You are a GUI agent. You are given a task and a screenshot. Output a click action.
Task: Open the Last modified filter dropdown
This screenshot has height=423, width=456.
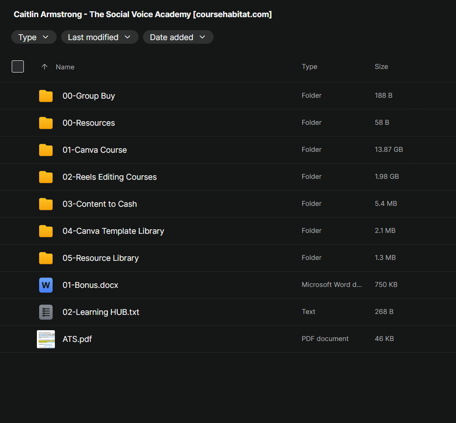pos(99,37)
